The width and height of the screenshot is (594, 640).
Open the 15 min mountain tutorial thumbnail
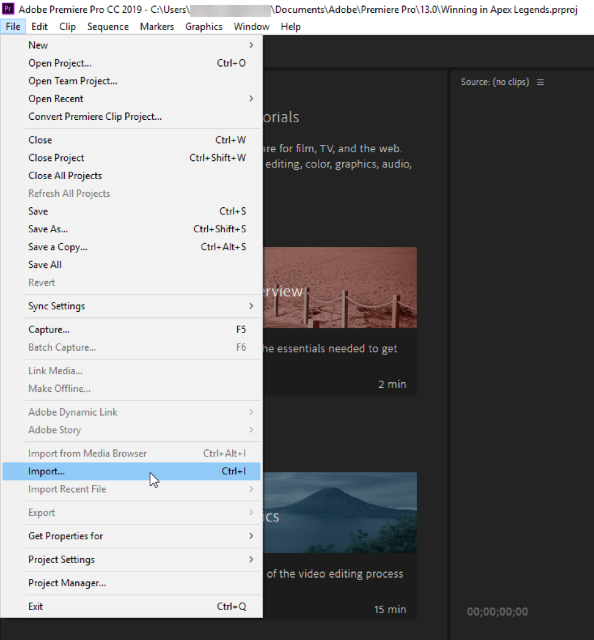pos(340,512)
